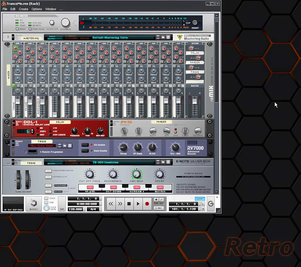Viewport: 301px width, 267px height.
Task: Open the Options menu
Action: pyautogui.click(x=37, y=9)
